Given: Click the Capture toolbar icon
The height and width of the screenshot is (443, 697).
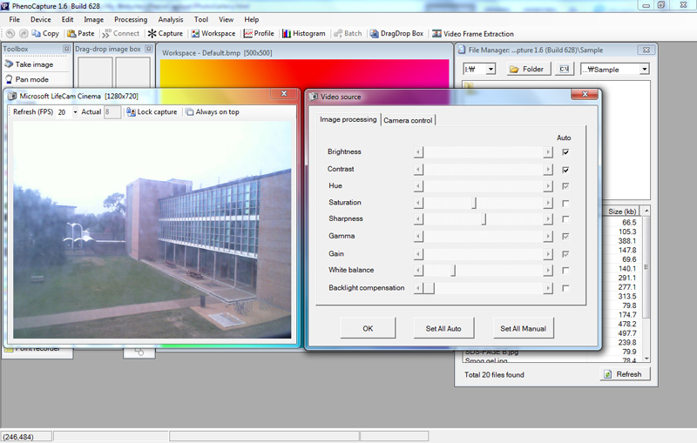Looking at the screenshot, I should (x=165, y=34).
